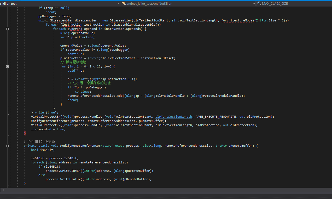
Task: Open the '1 个引用' CodeLens references
Action: (31, 141)
